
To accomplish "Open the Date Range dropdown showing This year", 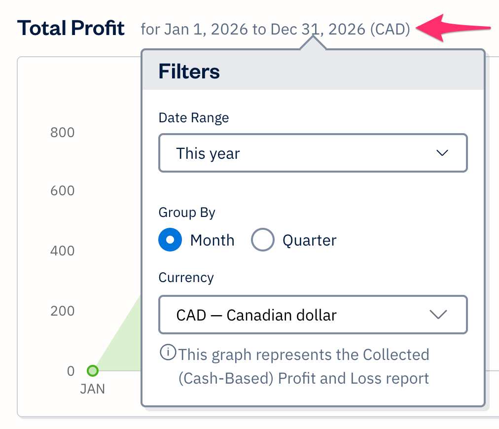I will coord(313,153).
